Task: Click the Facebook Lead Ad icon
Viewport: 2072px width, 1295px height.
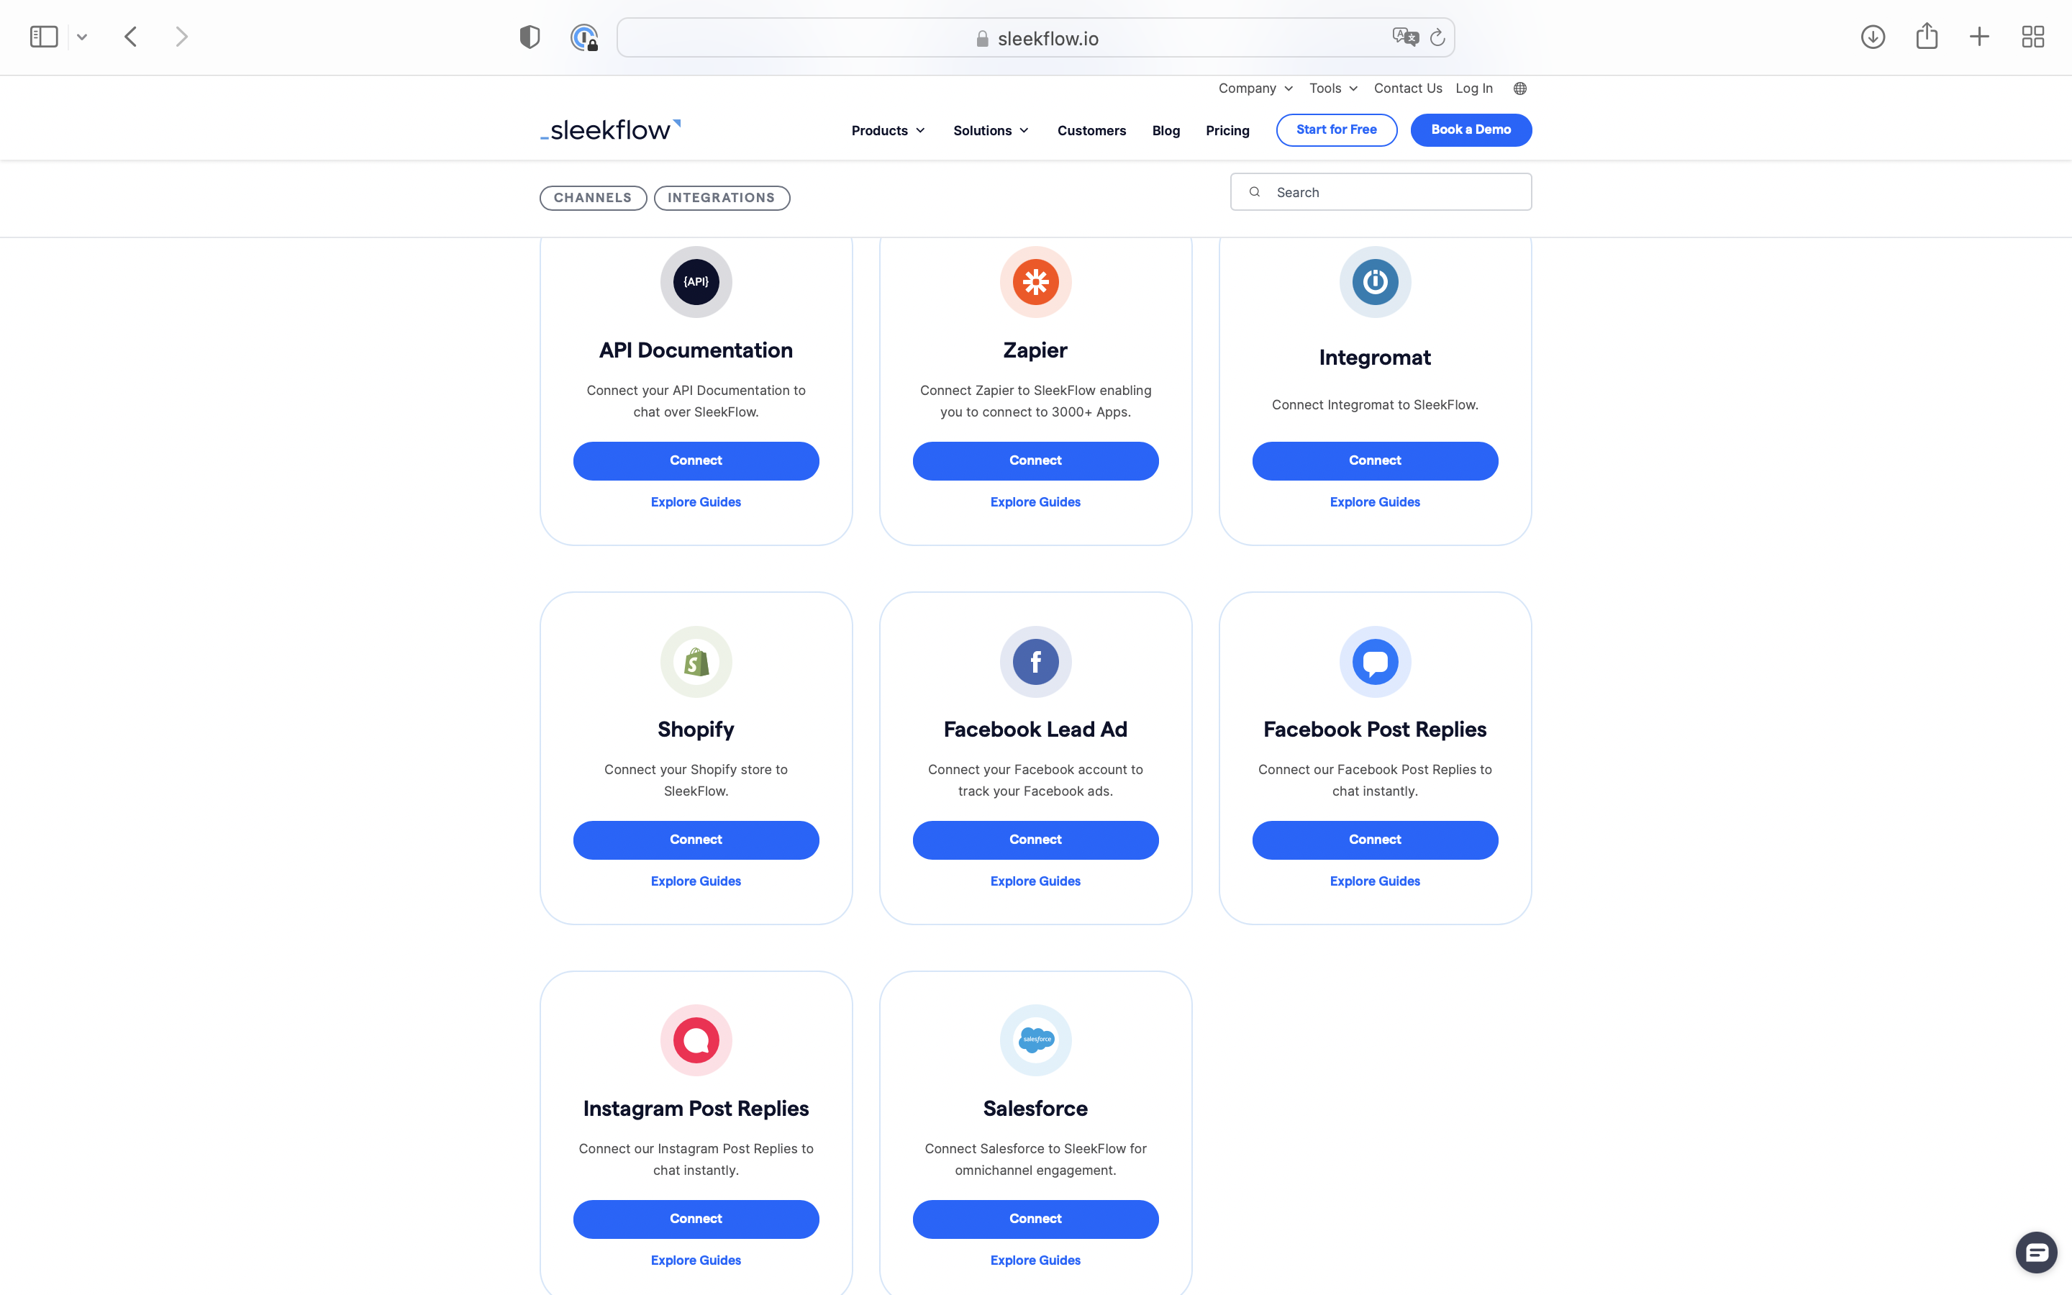Action: (x=1035, y=661)
